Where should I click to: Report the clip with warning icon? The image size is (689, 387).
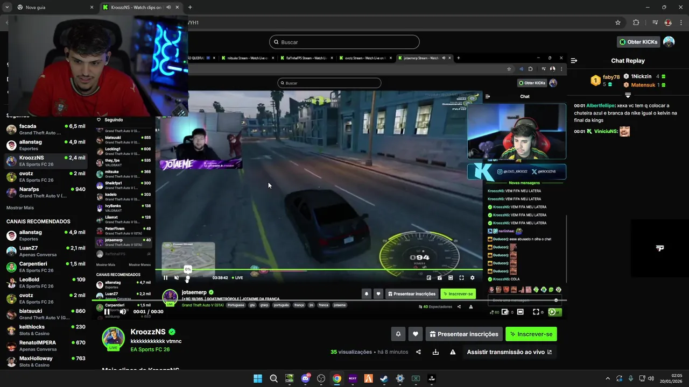point(453,352)
